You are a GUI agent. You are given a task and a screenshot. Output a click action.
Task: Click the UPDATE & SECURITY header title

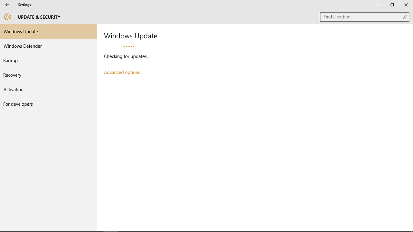coord(39,17)
